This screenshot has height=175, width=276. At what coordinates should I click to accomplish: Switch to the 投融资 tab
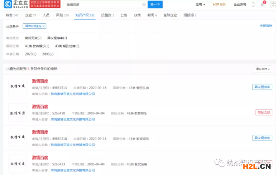(107, 15)
